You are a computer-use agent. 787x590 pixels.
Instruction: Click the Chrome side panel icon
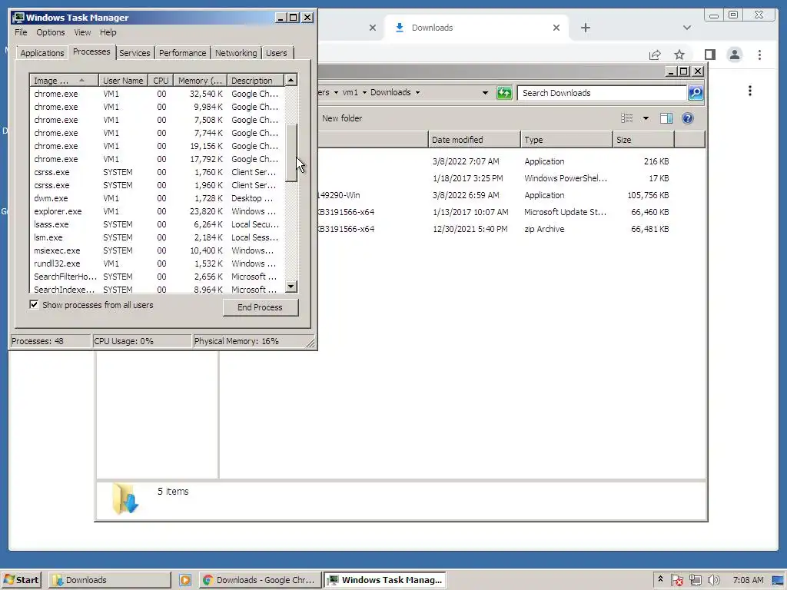pos(709,55)
